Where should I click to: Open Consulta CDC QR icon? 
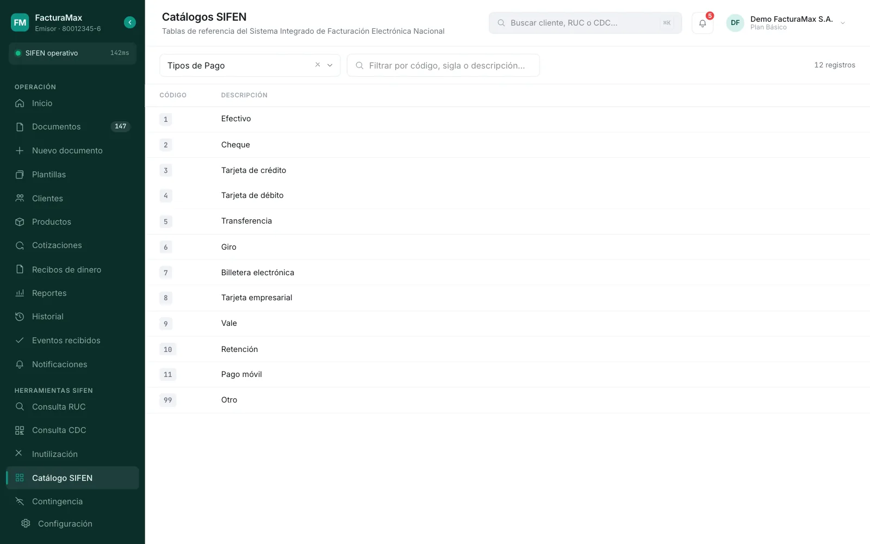click(x=20, y=430)
